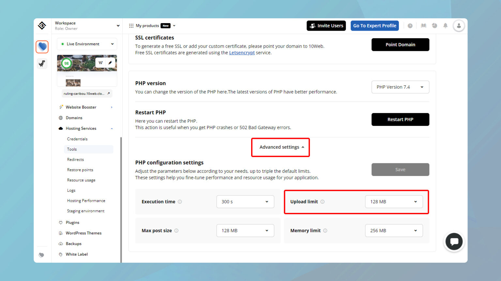The height and width of the screenshot is (281, 501).
Task: Open the PHP Version 7.4 dropdown
Action: coord(400,87)
